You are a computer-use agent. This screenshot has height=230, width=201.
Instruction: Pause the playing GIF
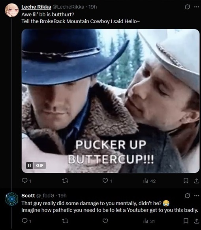click(29, 165)
